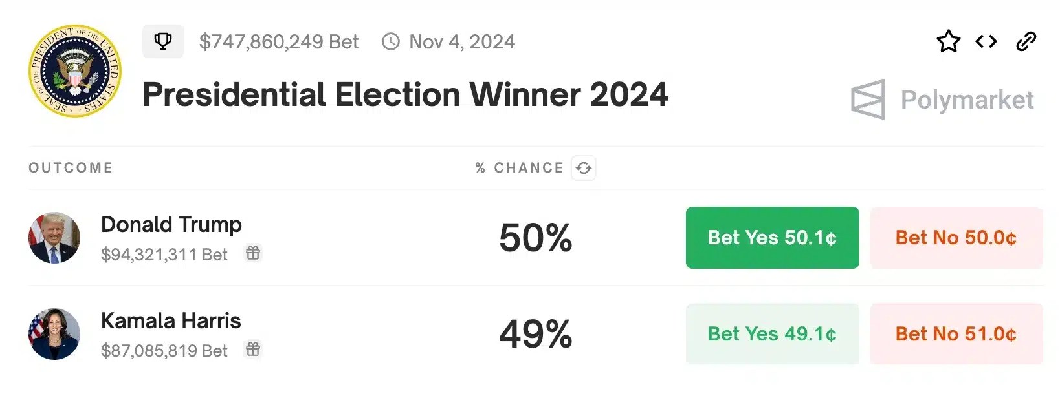1060x398 pixels.
Task: Bookmark market with the star icon
Action: pyautogui.click(x=948, y=41)
